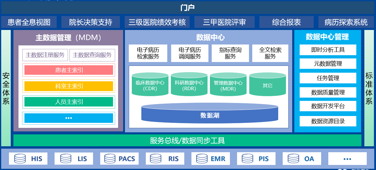
Task: Click the yellow 科室主索引 bar
Action: (69, 86)
